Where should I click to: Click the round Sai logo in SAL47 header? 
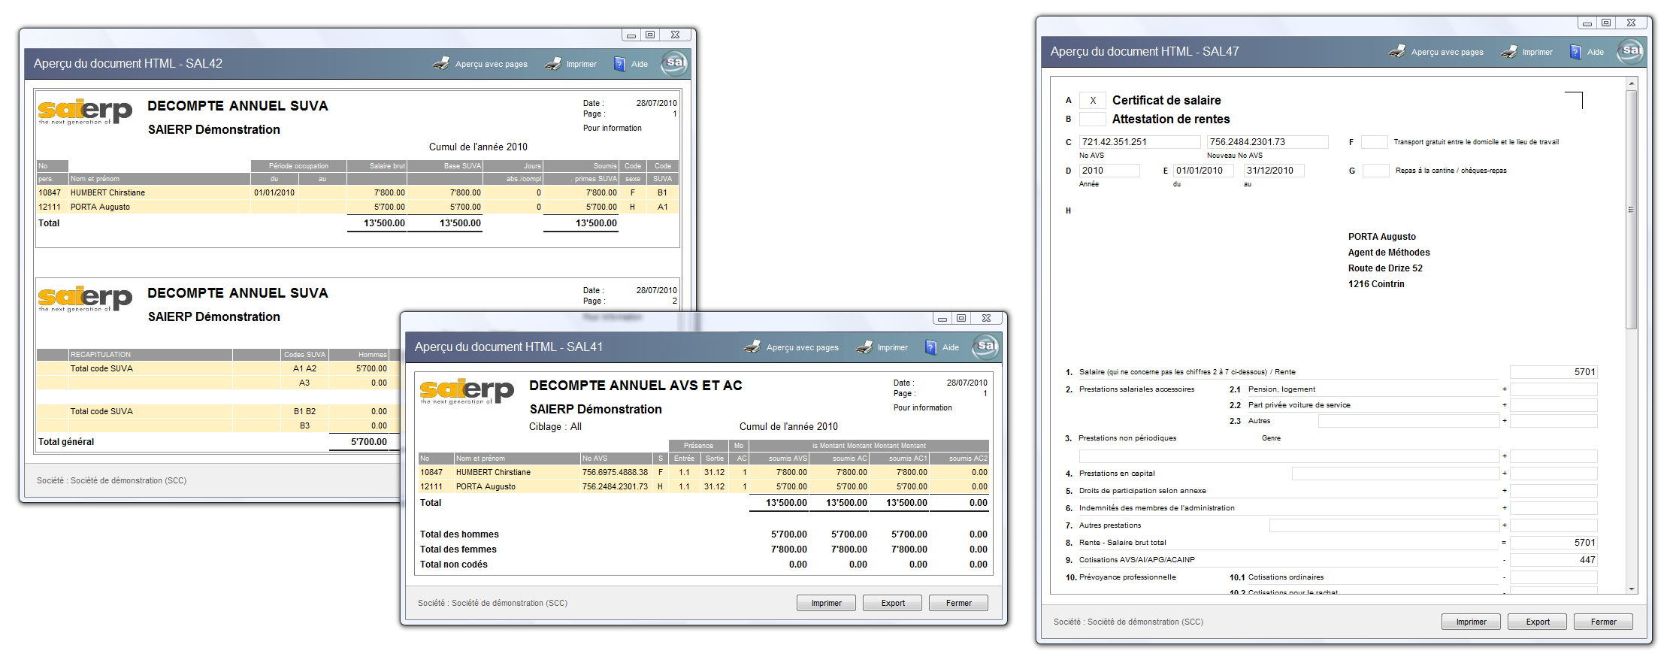tap(1630, 51)
